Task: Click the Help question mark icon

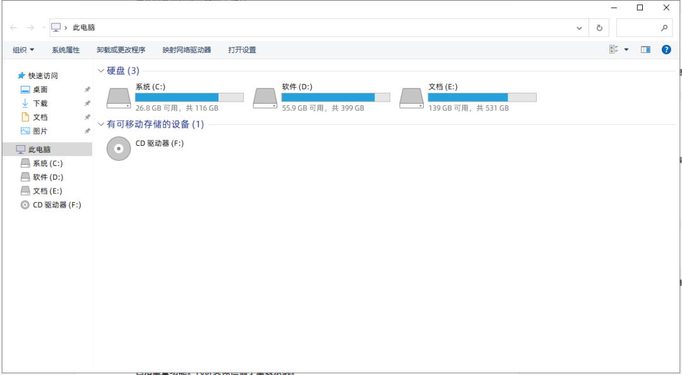Action: point(666,49)
